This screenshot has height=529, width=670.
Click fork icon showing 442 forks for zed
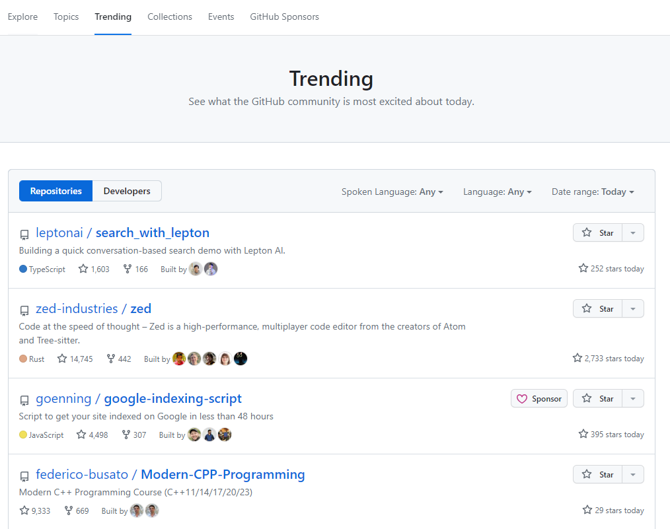(110, 359)
